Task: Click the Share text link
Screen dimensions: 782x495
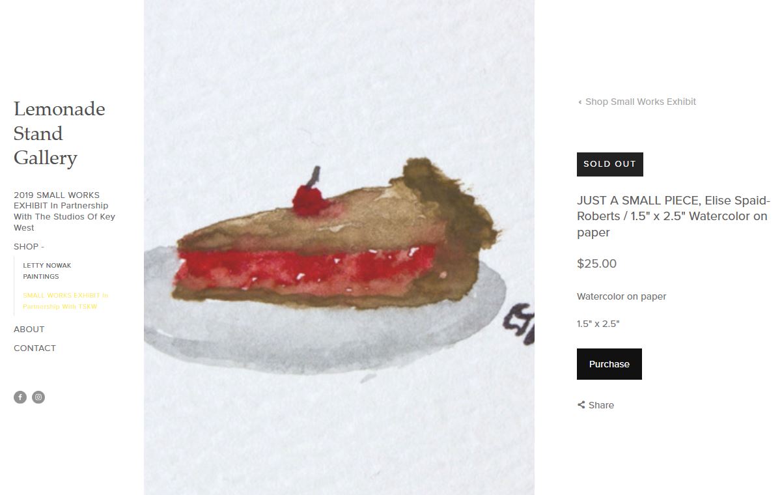Action: point(601,405)
